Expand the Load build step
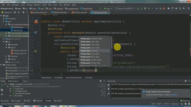 point(10,89)
